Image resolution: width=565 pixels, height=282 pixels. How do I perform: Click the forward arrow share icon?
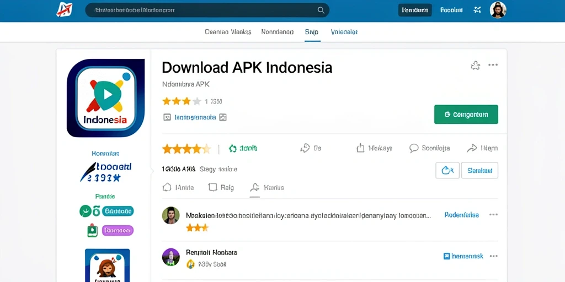coord(472,148)
